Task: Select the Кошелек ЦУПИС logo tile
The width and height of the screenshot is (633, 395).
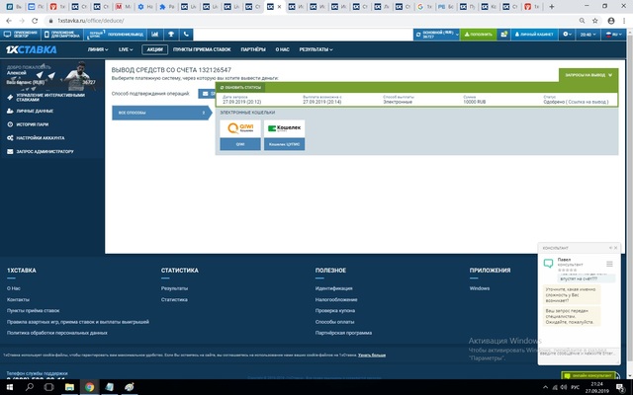Action: 284,128
